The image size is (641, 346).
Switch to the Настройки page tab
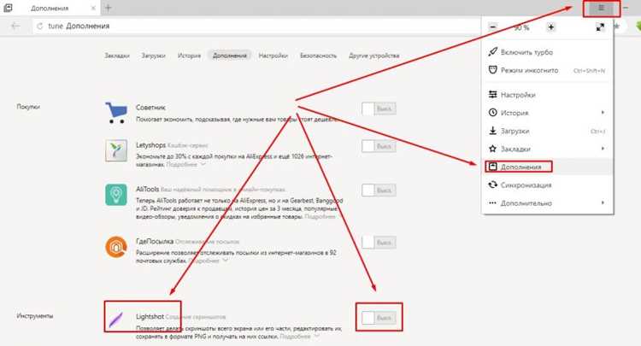273,56
